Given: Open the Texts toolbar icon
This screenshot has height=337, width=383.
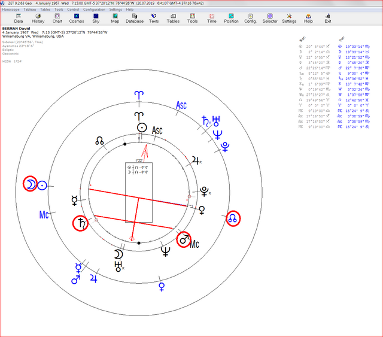Looking at the screenshot, I should (154, 19).
